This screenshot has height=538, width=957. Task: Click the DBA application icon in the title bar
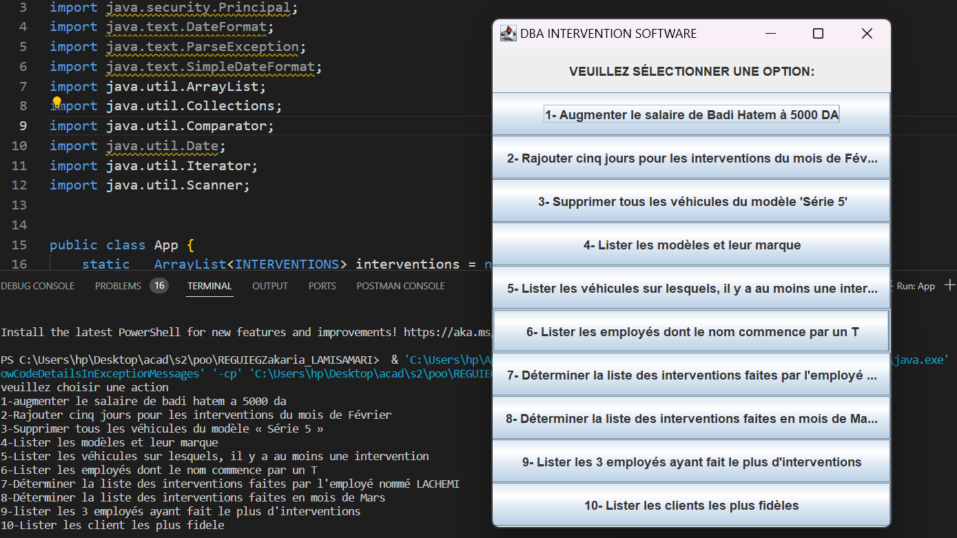[508, 33]
